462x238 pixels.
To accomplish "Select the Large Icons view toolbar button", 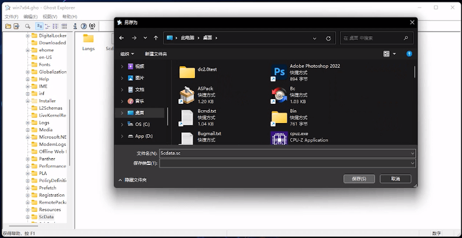I will (x=39, y=26).
